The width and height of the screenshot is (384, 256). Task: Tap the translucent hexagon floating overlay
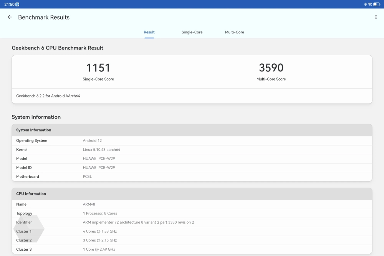(x=29, y=229)
